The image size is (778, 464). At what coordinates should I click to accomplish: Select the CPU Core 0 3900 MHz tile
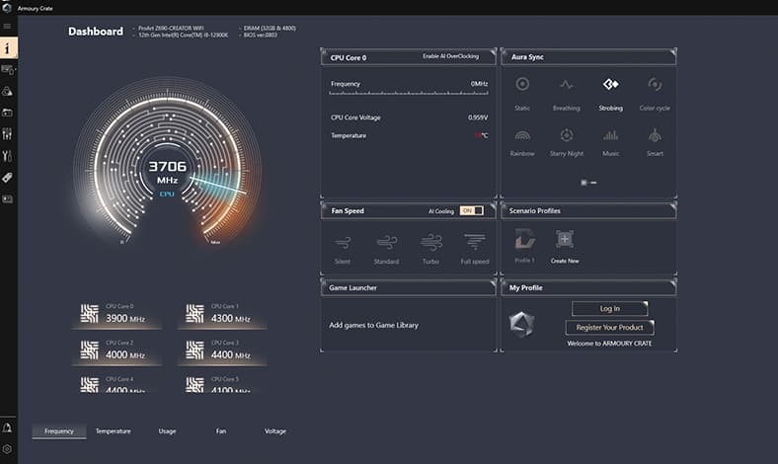coord(117,314)
